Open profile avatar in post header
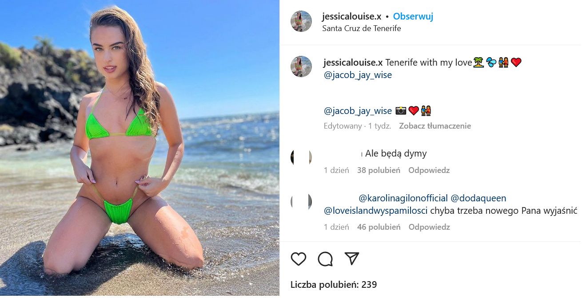Screen dimensions: 582x298 [x=301, y=21]
